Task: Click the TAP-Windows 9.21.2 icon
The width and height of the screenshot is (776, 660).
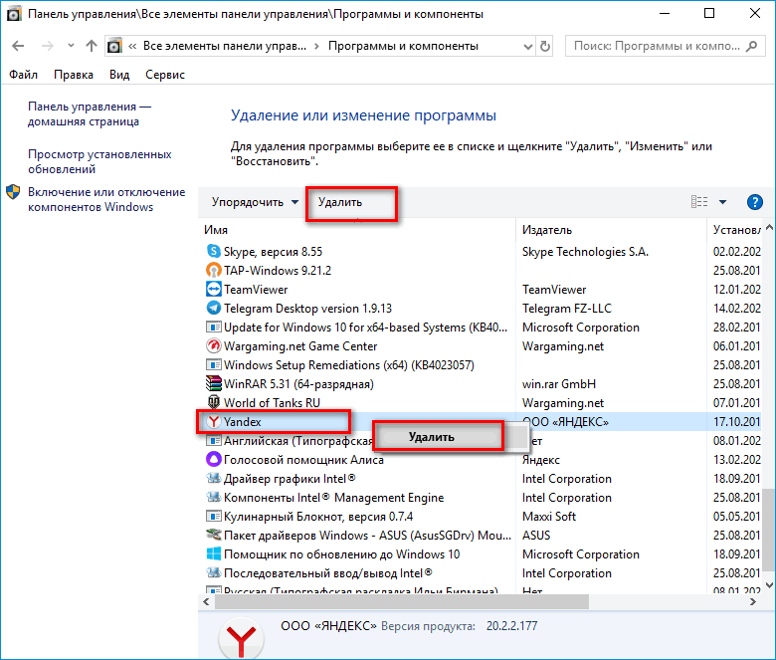Action: tap(213, 271)
